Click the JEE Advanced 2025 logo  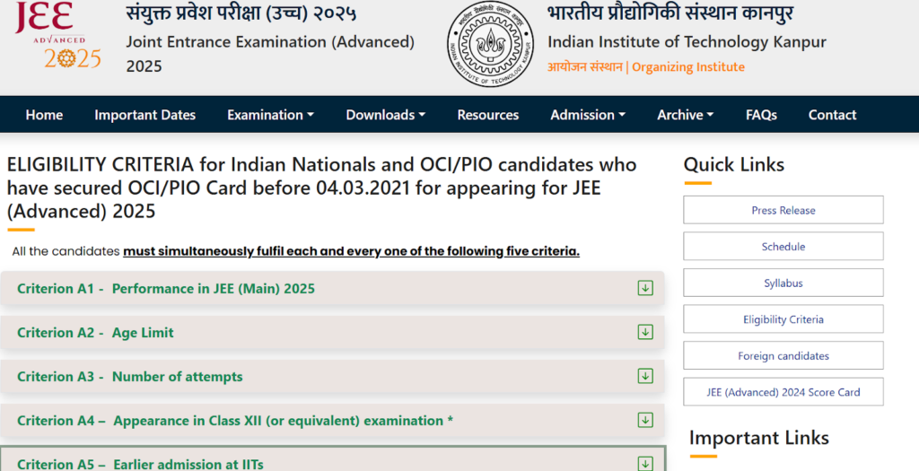pyautogui.click(x=57, y=35)
